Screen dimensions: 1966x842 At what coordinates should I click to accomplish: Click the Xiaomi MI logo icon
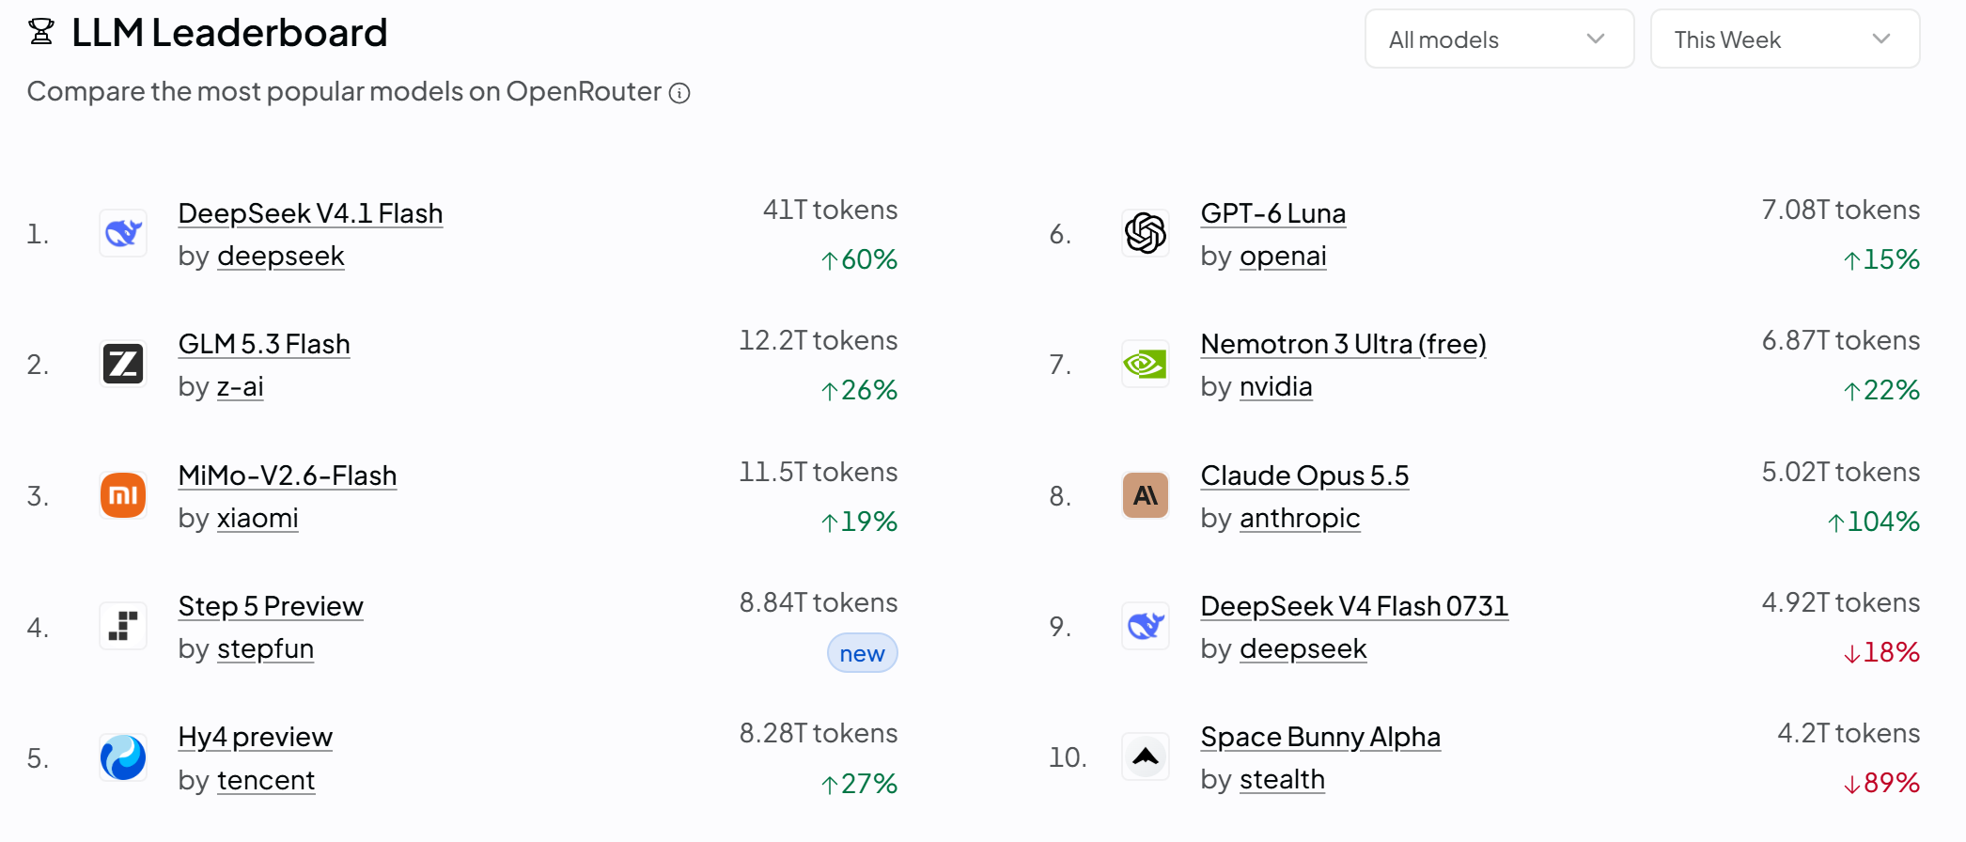coord(123,495)
